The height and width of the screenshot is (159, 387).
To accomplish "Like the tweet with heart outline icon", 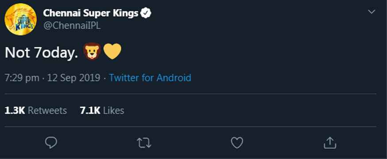I will pyautogui.click(x=237, y=143).
